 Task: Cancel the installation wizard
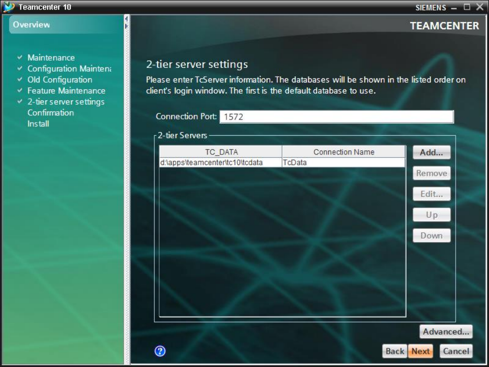coord(456,351)
